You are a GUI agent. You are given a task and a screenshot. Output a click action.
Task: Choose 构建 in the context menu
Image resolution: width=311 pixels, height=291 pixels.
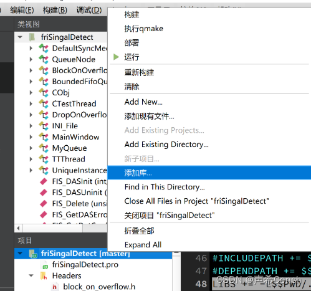pos(209,14)
